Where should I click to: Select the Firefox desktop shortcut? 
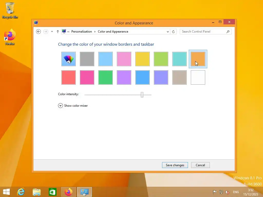coord(10,37)
